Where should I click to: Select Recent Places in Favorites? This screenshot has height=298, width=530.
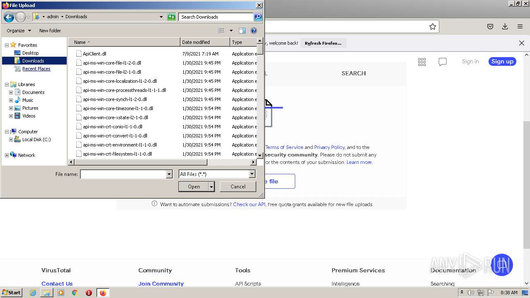[x=36, y=69]
